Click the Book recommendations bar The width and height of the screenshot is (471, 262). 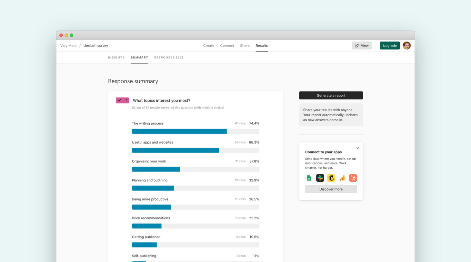(195, 226)
